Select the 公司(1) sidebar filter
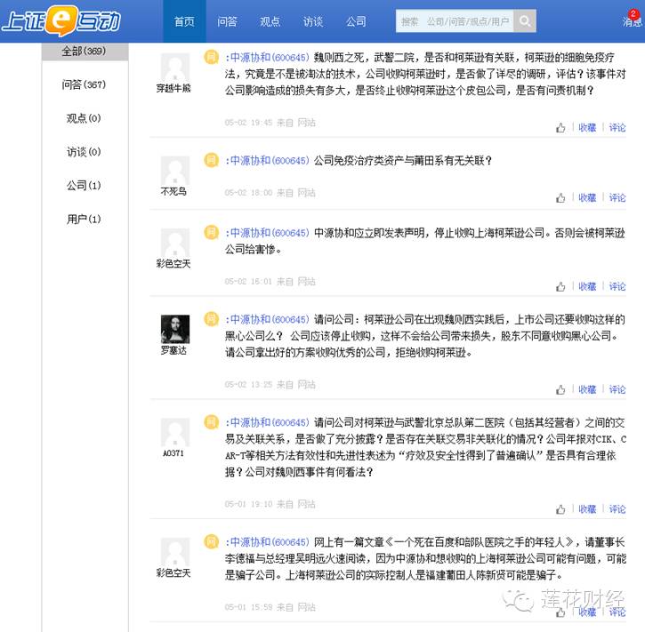The image size is (645, 632). pyautogui.click(x=84, y=185)
